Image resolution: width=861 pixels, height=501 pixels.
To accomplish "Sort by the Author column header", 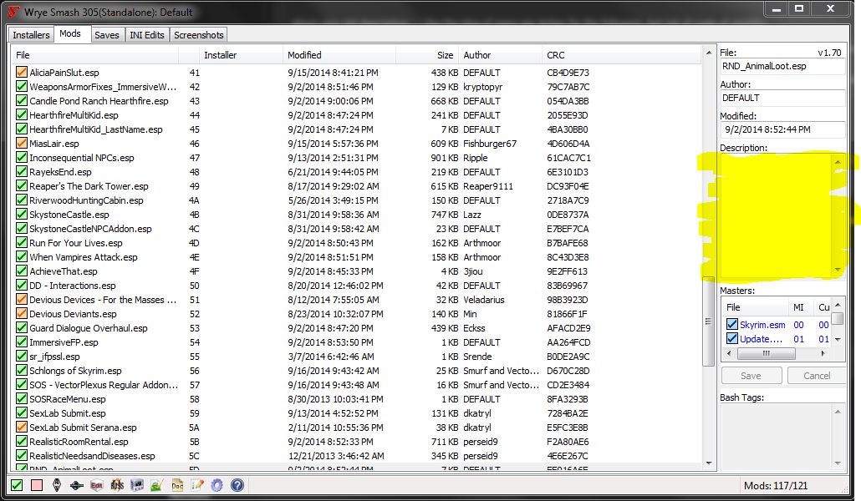I will 500,55.
